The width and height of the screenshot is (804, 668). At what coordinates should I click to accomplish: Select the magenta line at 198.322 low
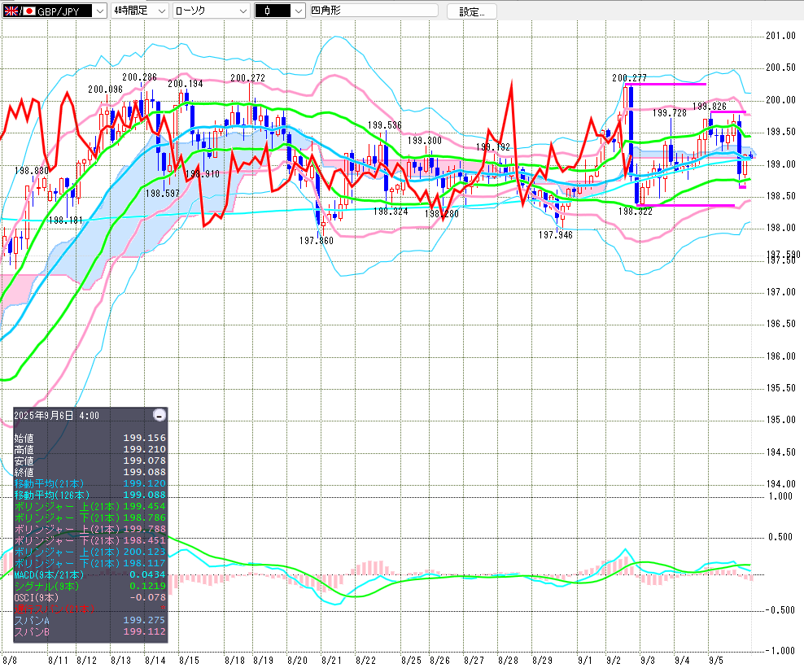pos(685,206)
